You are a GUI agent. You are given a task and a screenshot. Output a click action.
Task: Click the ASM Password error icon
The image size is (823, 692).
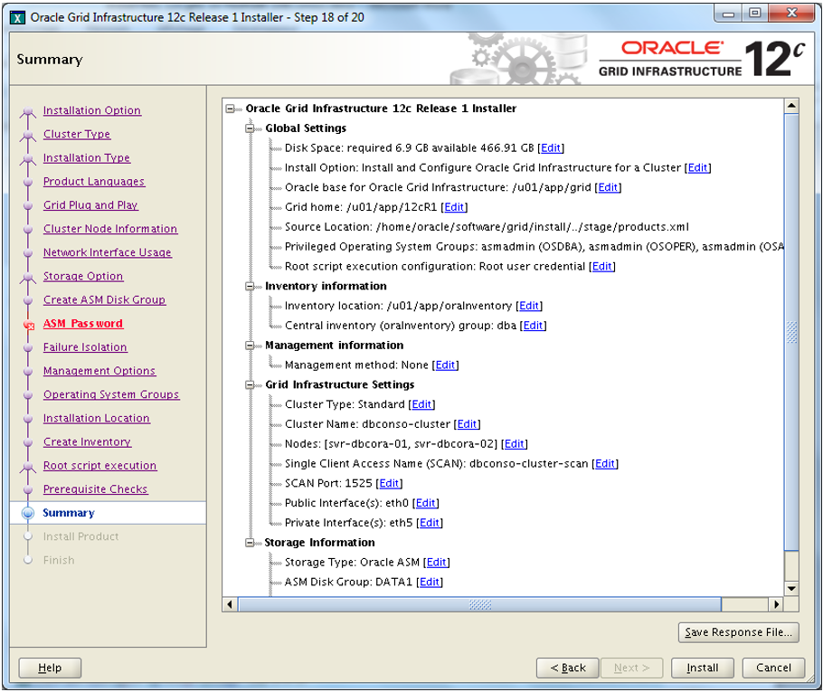click(x=29, y=326)
